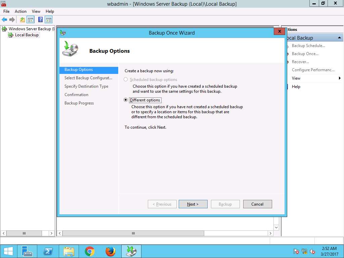The height and width of the screenshot is (258, 344).
Task: Click the muted volume tray icon
Action: tap(312, 251)
